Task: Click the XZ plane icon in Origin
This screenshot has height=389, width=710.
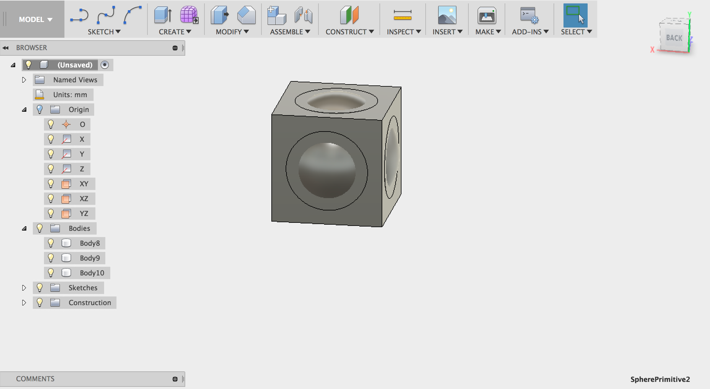Action: pyautogui.click(x=66, y=199)
